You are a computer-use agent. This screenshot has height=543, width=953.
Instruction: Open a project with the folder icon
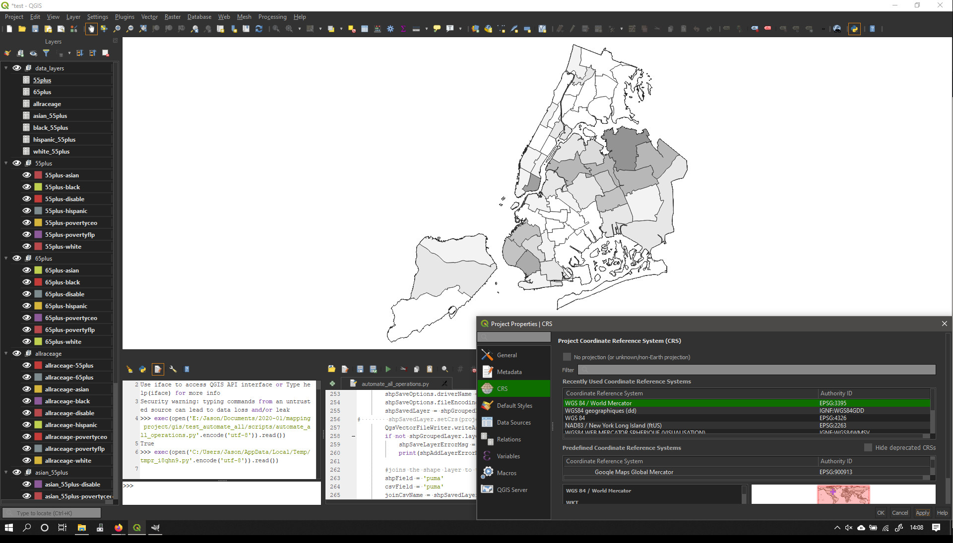pyautogui.click(x=22, y=29)
